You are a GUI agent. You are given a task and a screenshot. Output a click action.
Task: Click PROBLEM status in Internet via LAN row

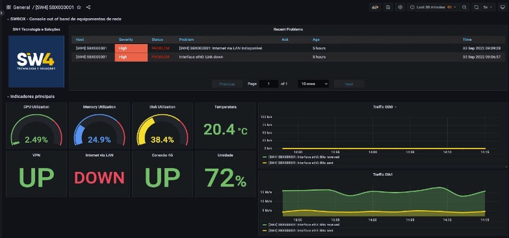coord(161,48)
